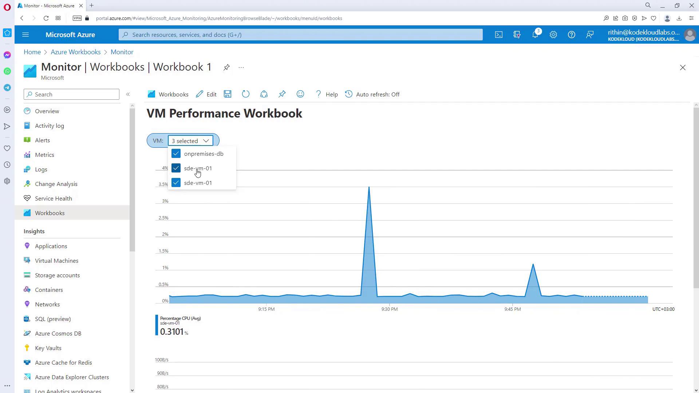Collapse the left menu with the double chevron

[128, 94]
